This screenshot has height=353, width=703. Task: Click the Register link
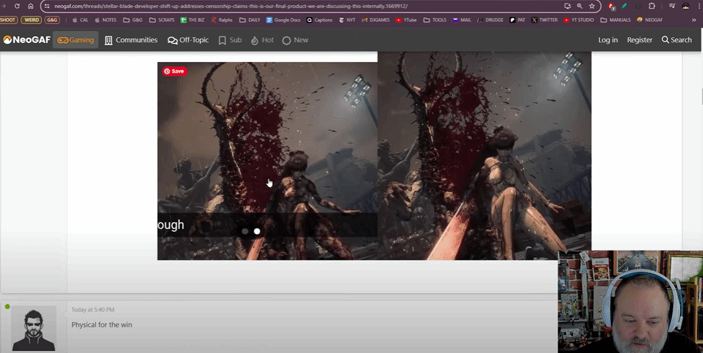tap(640, 40)
